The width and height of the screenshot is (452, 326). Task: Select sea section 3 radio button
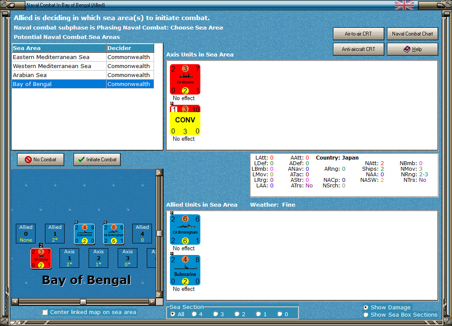pos(215,314)
